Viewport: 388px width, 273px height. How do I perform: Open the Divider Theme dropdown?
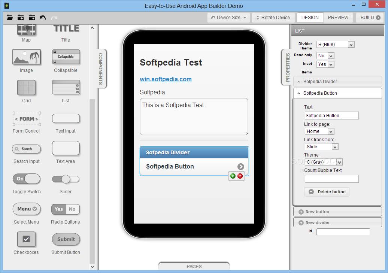pyautogui.click(x=335, y=45)
